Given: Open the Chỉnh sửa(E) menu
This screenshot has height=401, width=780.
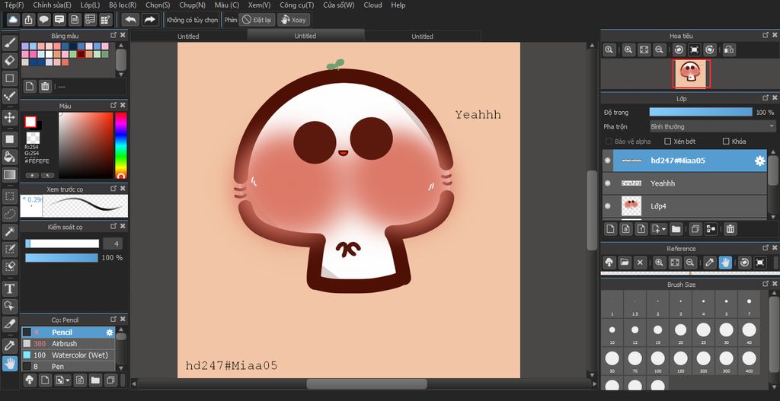Looking at the screenshot, I should coord(53,5).
